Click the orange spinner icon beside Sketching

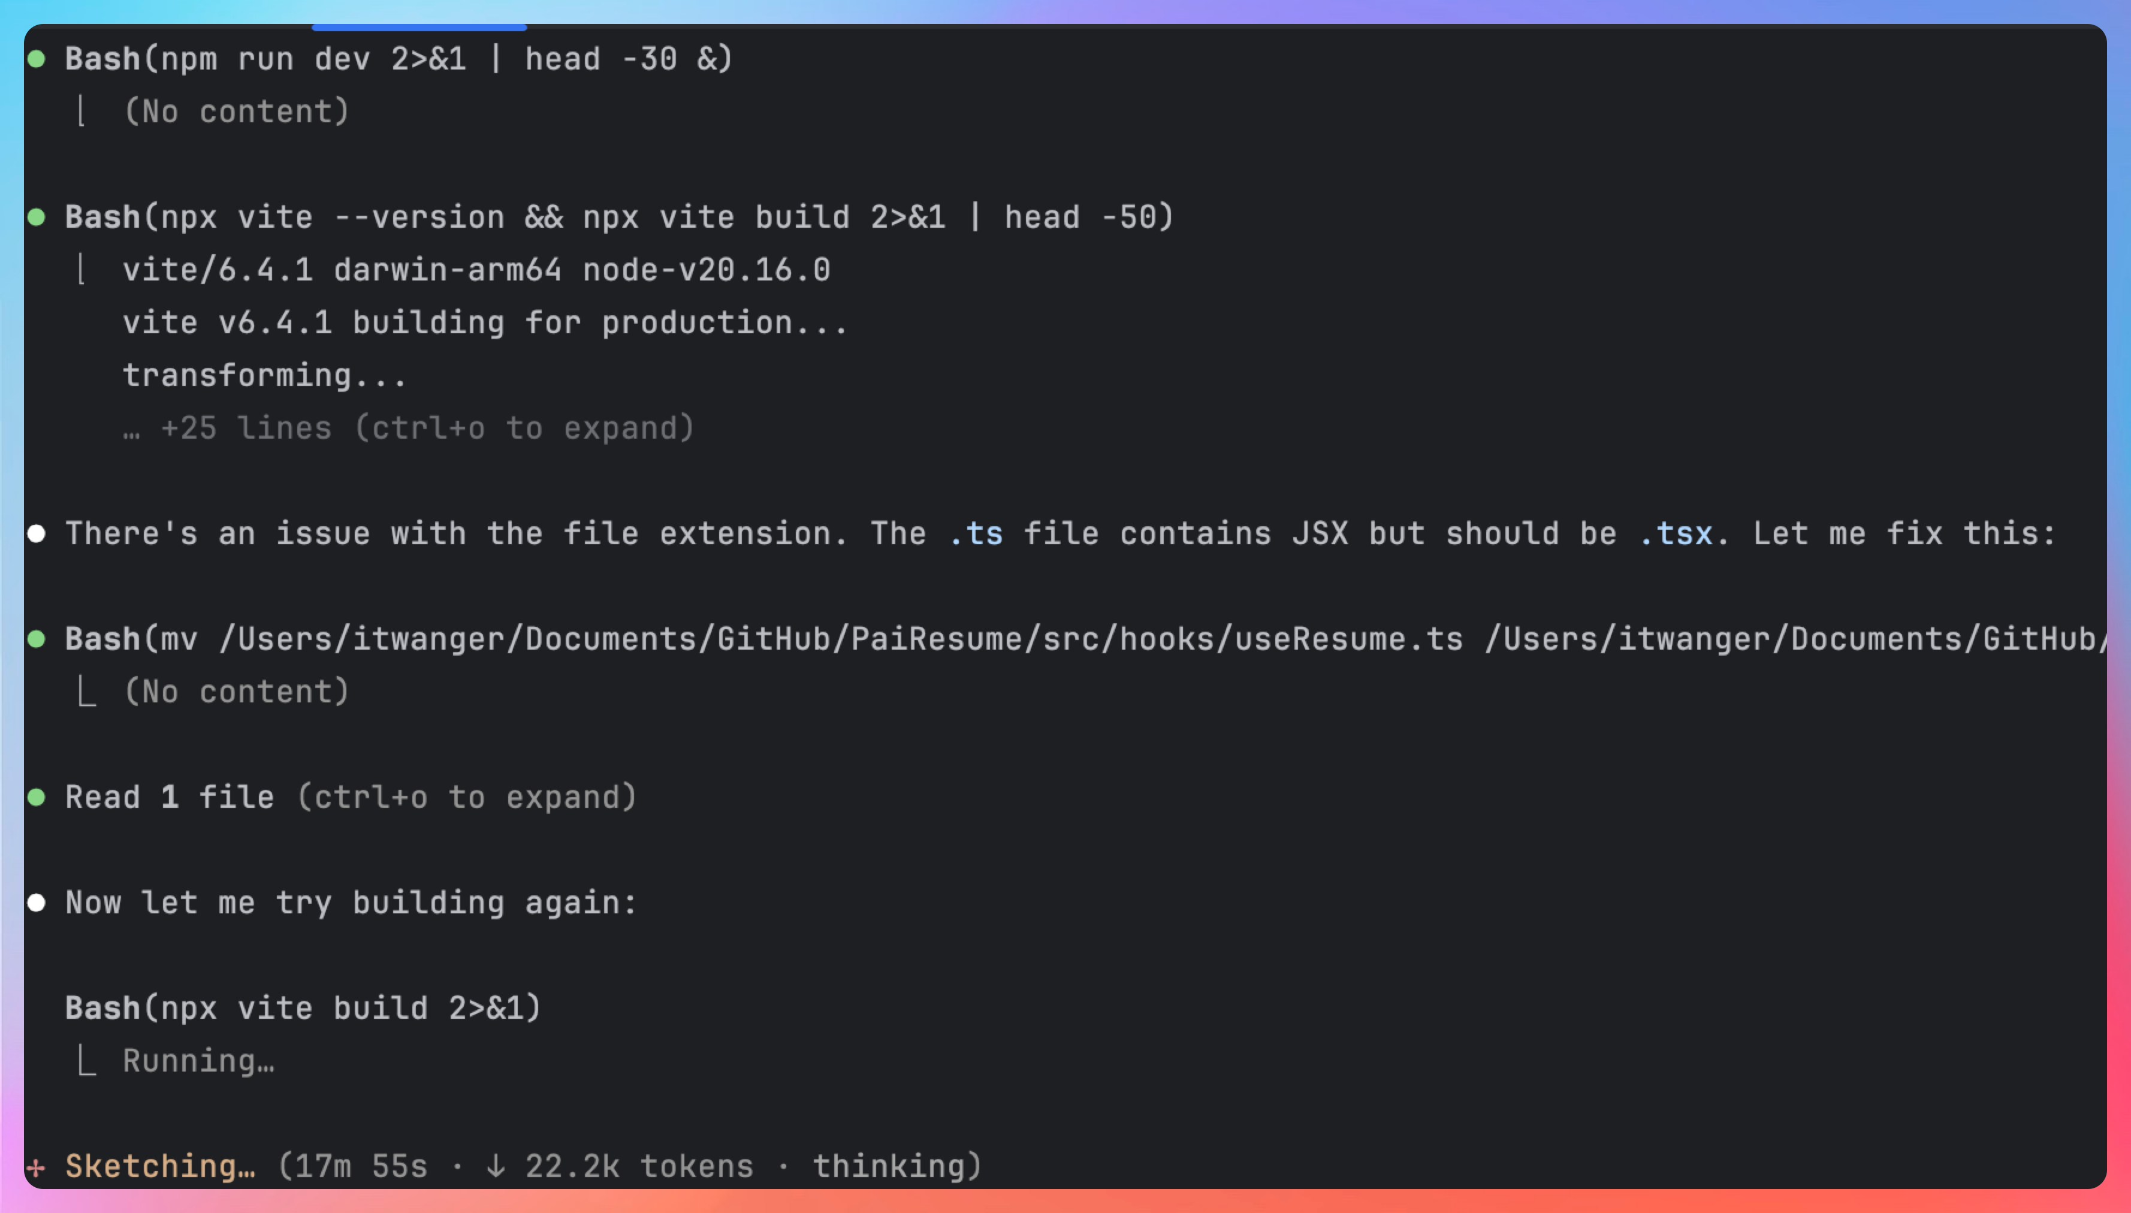35,1167
